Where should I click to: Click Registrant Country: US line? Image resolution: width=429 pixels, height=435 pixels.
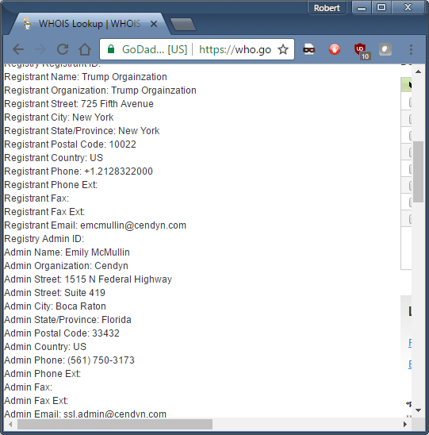click(53, 158)
